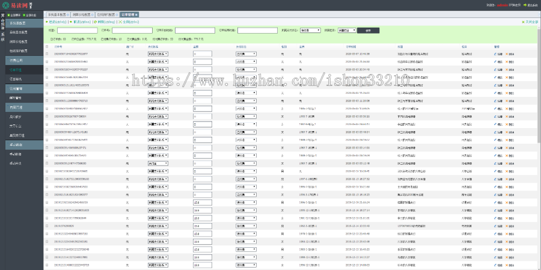Switch to the 在线预约配置 tab
This screenshot has height=270, width=541.
105,13
